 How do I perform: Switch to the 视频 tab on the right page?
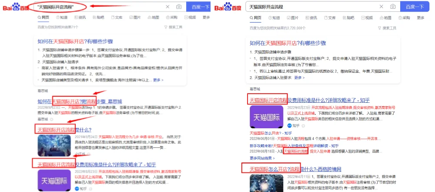pos(367,18)
